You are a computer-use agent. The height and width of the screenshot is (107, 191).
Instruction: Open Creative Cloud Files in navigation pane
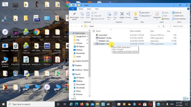[80, 61]
